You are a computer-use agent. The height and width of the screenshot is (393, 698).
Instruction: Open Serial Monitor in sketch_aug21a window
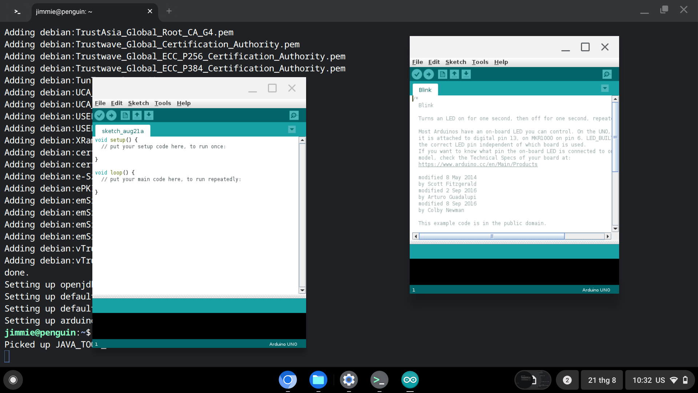294,115
